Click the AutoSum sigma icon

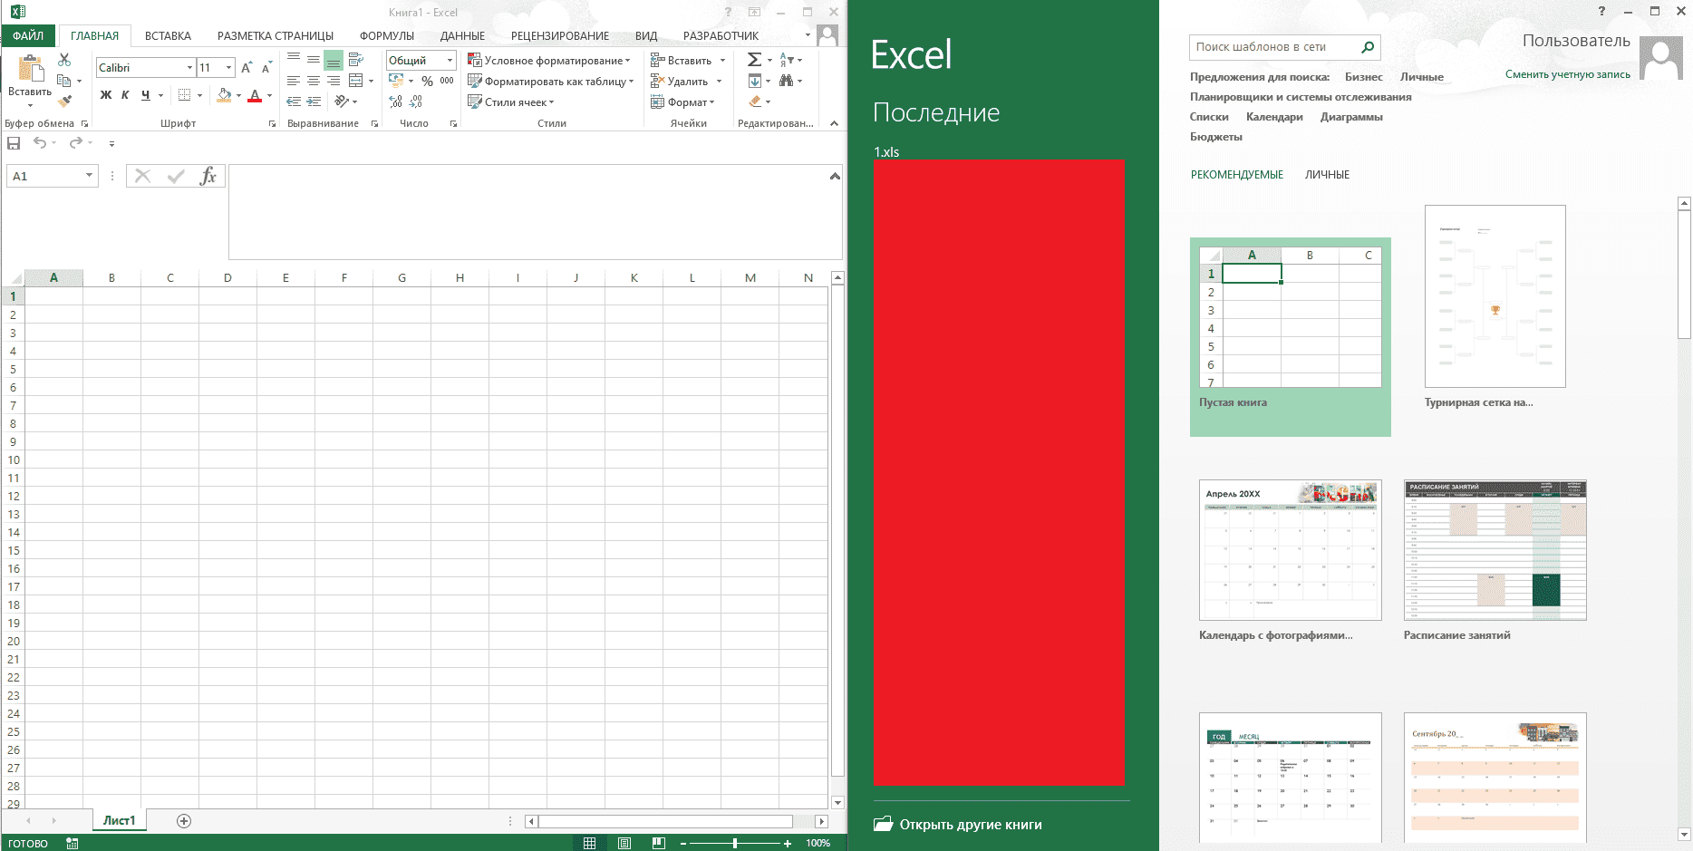coord(754,60)
